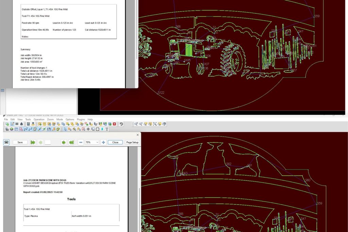Image resolution: width=348 pixels, height=232 pixels.
Task: Click the minus zoom out button
Action: click(x=81, y=142)
